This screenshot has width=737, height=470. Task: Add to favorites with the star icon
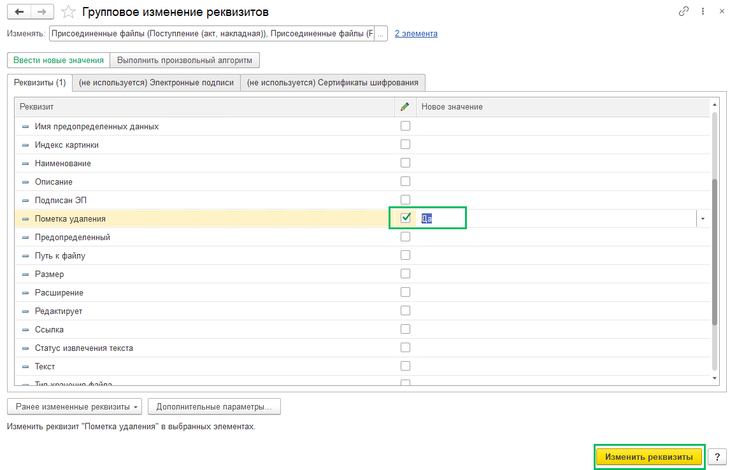69,11
